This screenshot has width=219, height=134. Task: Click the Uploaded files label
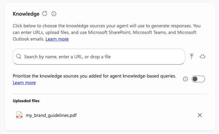click(x=26, y=101)
